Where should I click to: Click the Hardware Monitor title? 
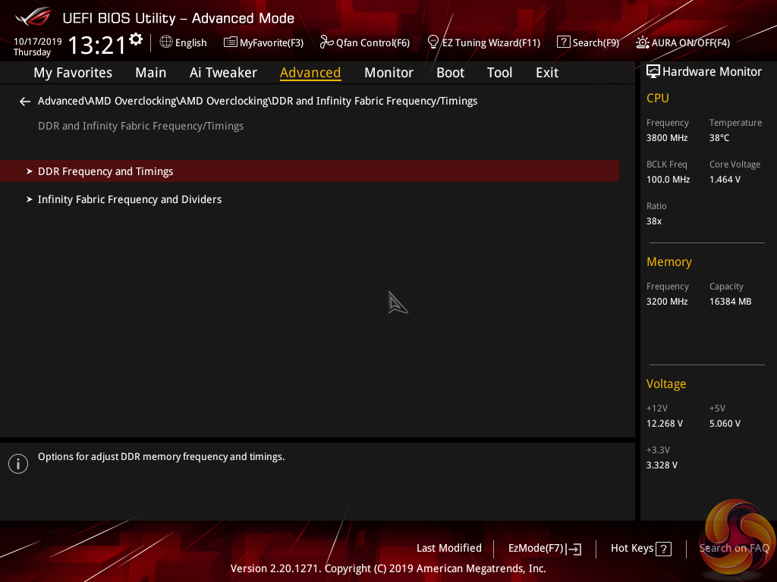(712, 72)
